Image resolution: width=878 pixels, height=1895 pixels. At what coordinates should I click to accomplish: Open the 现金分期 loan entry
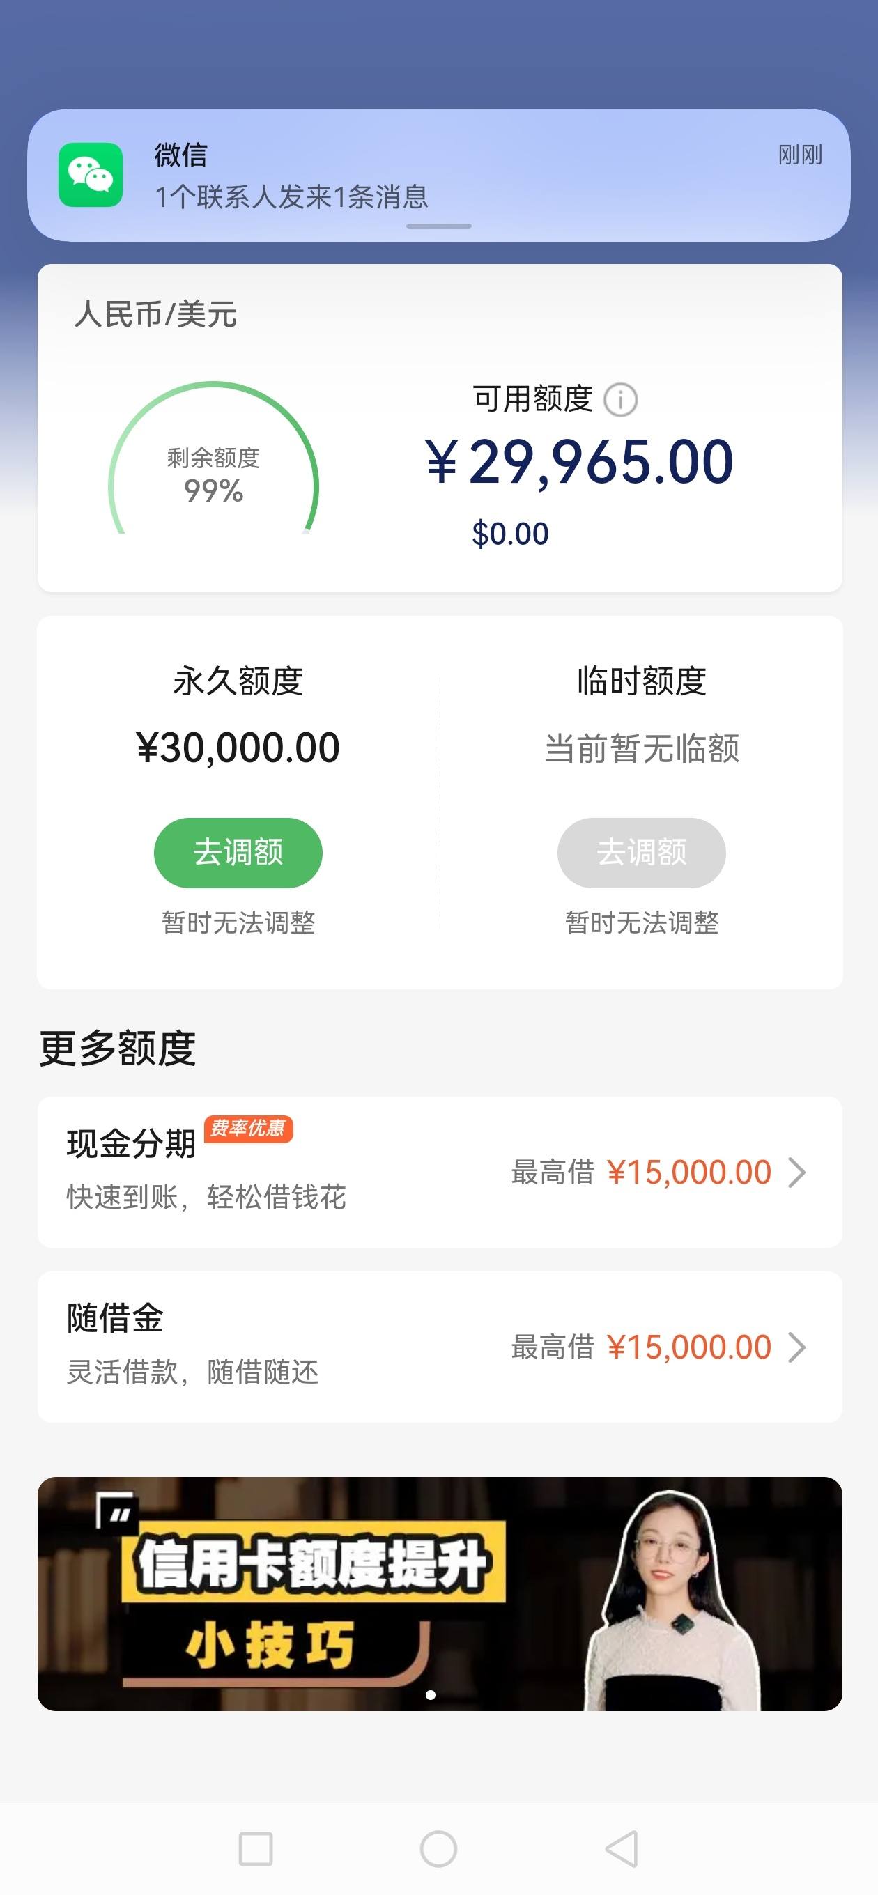[440, 1172]
